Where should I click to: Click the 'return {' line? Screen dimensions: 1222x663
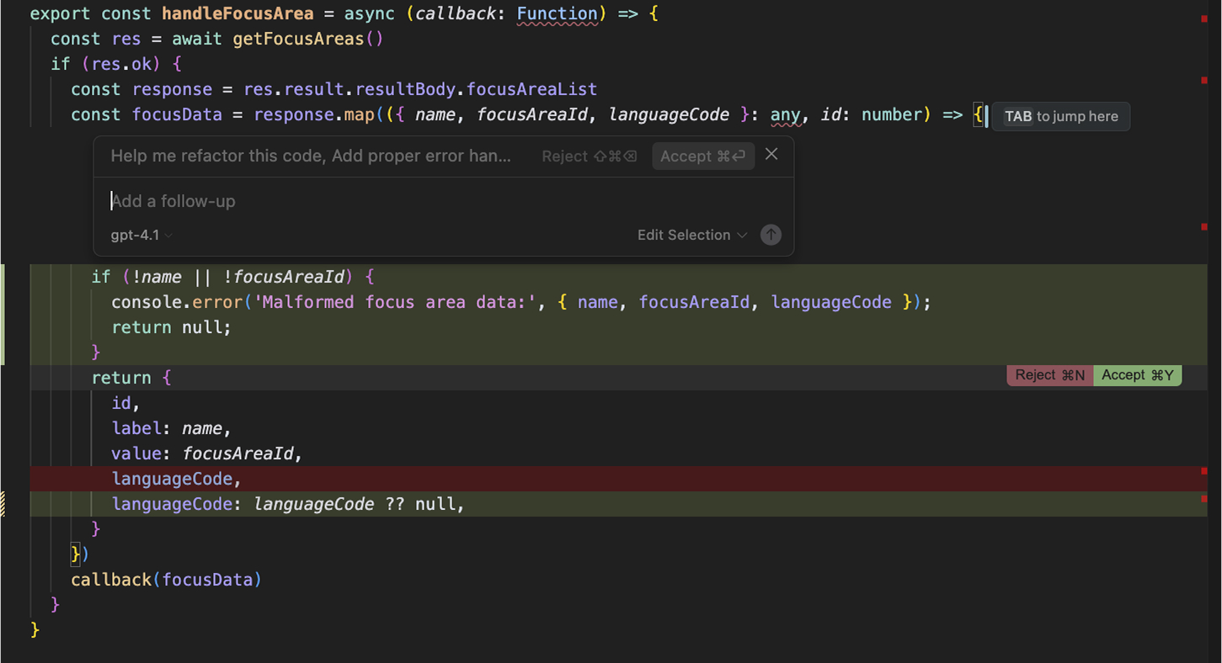(131, 378)
